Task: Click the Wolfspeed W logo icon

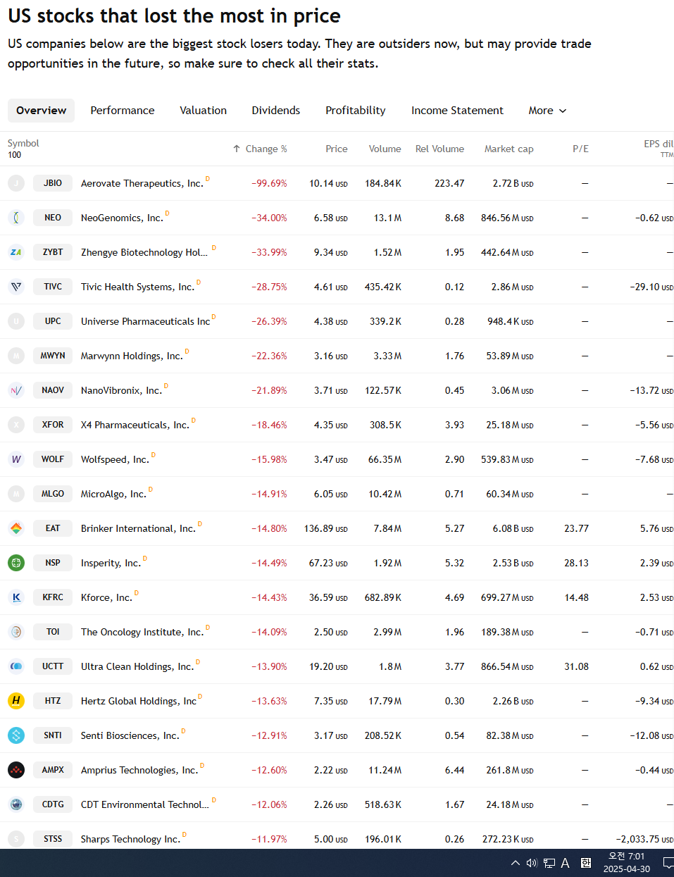Action: 16,459
